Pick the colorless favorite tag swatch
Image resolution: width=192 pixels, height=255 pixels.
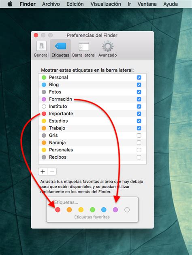pos(127,210)
